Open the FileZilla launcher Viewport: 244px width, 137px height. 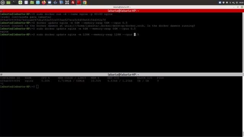click(x=73, y=2)
